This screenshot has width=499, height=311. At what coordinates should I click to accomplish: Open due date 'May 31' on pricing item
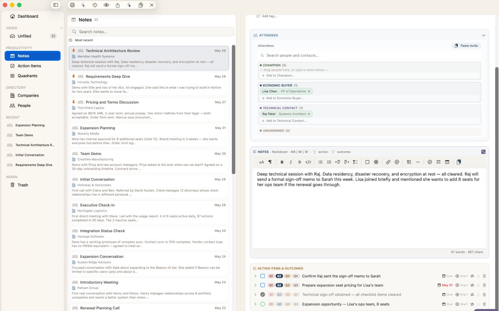(x=445, y=285)
